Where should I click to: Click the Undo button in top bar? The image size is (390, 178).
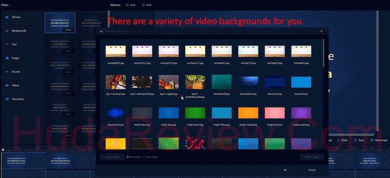(x=131, y=5)
